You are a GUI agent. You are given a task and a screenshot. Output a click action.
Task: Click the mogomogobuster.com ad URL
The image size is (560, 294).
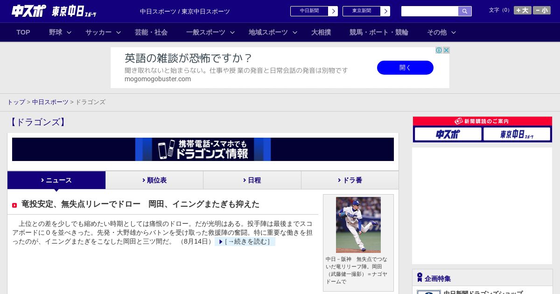click(158, 79)
